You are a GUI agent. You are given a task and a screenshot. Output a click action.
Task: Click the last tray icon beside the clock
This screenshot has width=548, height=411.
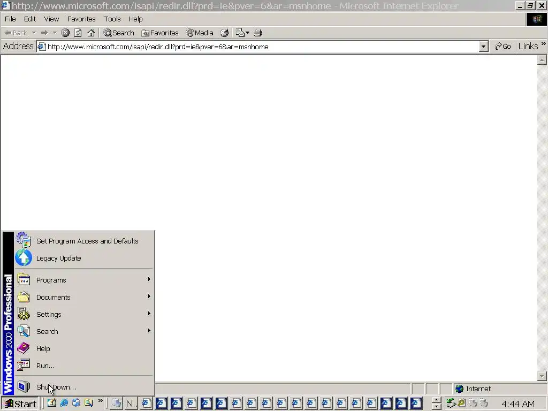(x=484, y=404)
